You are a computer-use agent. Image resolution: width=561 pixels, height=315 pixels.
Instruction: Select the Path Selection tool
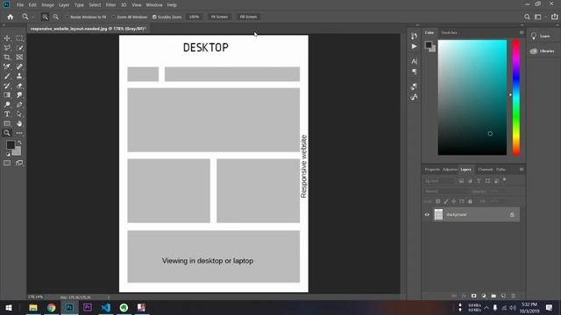pyautogui.click(x=19, y=114)
